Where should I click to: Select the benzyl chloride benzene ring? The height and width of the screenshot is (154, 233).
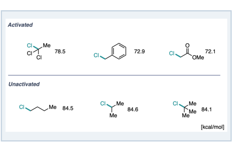[119, 51]
